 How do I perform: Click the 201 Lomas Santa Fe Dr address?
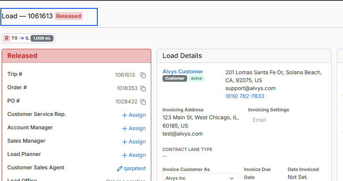(x=274, y=76)
